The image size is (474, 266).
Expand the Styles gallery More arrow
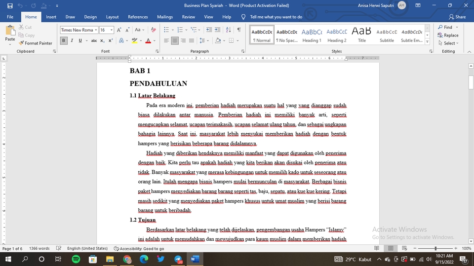tap(428, 42)
